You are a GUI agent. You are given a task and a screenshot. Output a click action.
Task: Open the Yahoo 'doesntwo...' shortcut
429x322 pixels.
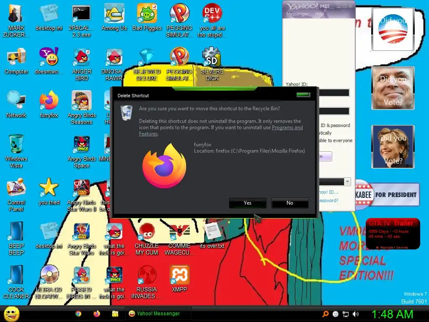[x=49, y=61]
